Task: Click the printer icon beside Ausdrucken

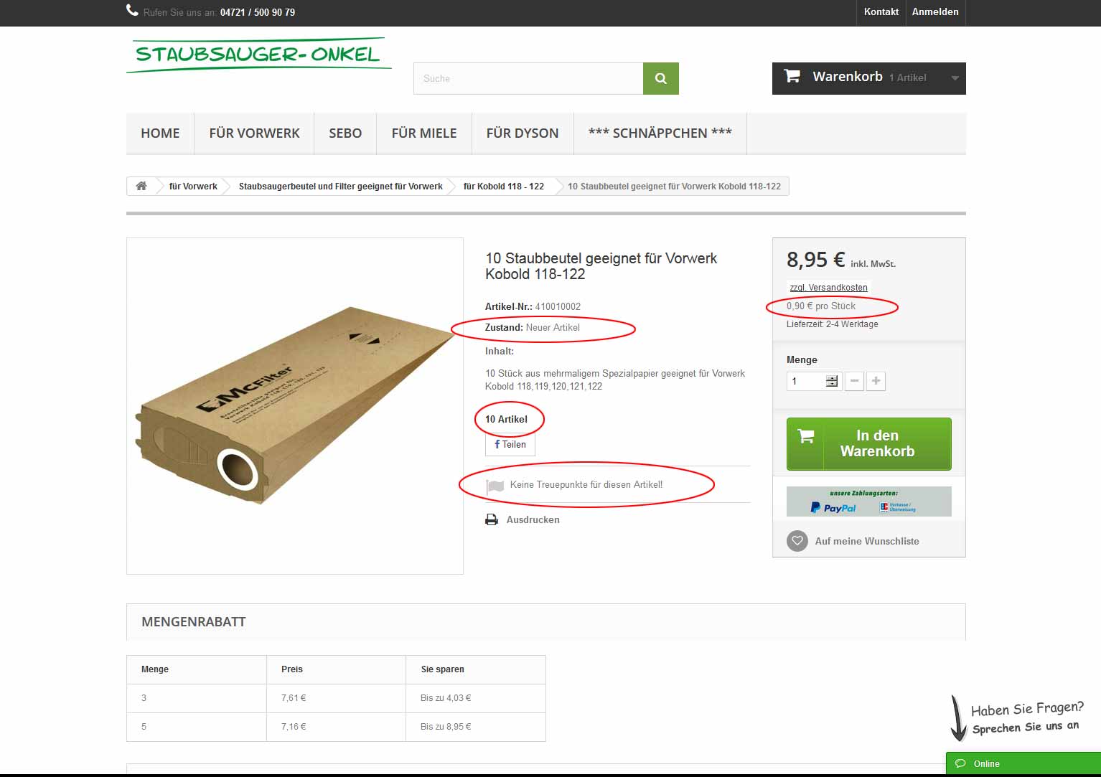Action: 492,519
